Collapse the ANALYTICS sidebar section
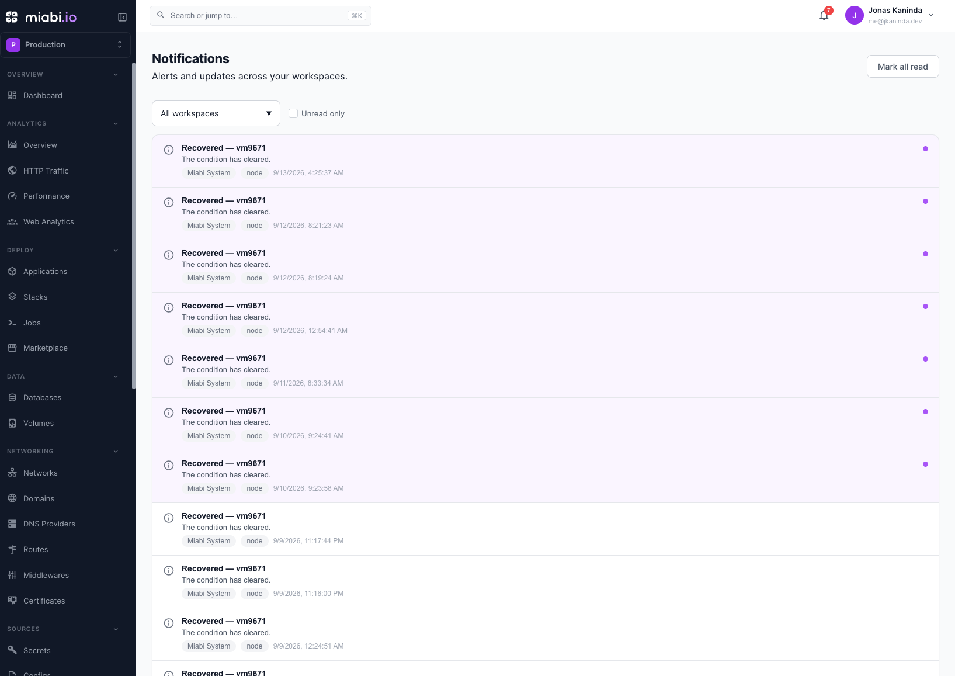955x676 pixels. (116, 123)
